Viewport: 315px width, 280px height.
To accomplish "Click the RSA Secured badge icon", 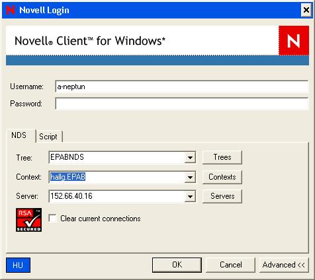I will (28, 220).
